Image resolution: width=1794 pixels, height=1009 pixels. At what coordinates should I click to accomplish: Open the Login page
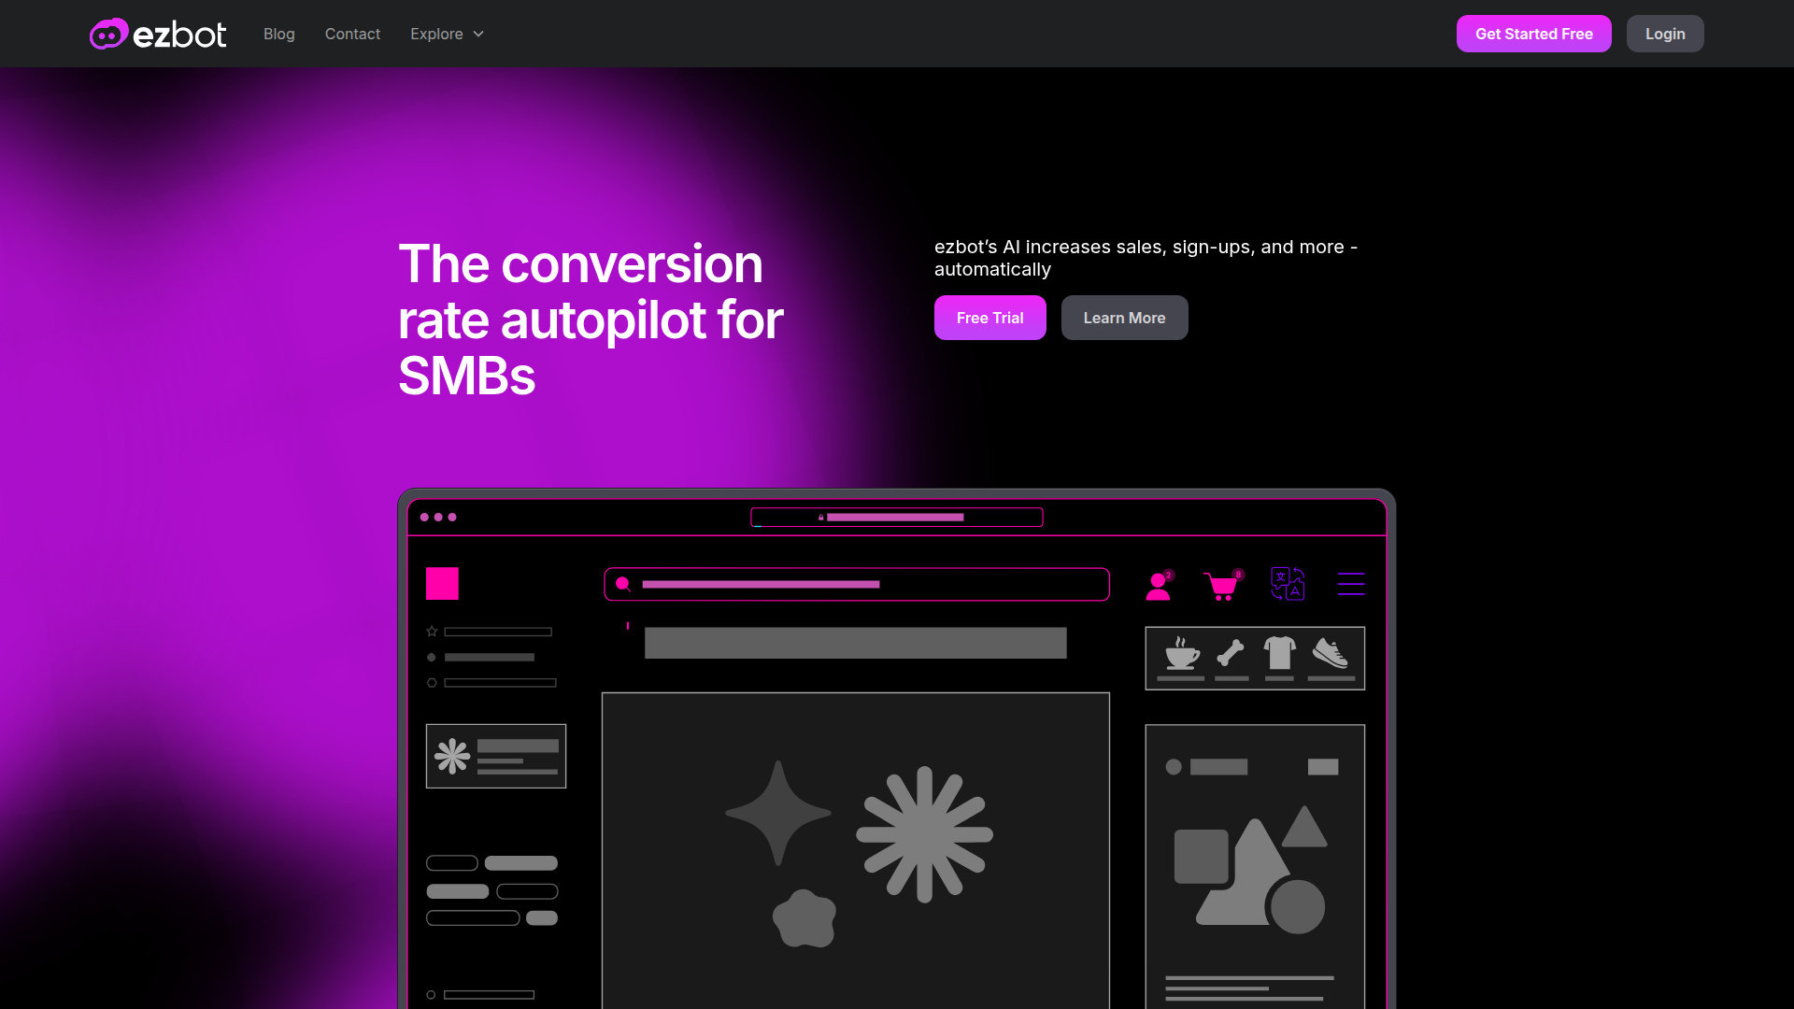1665,34
